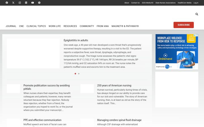
Task: Open the 2026 Media Kit link
Action: 148,3
